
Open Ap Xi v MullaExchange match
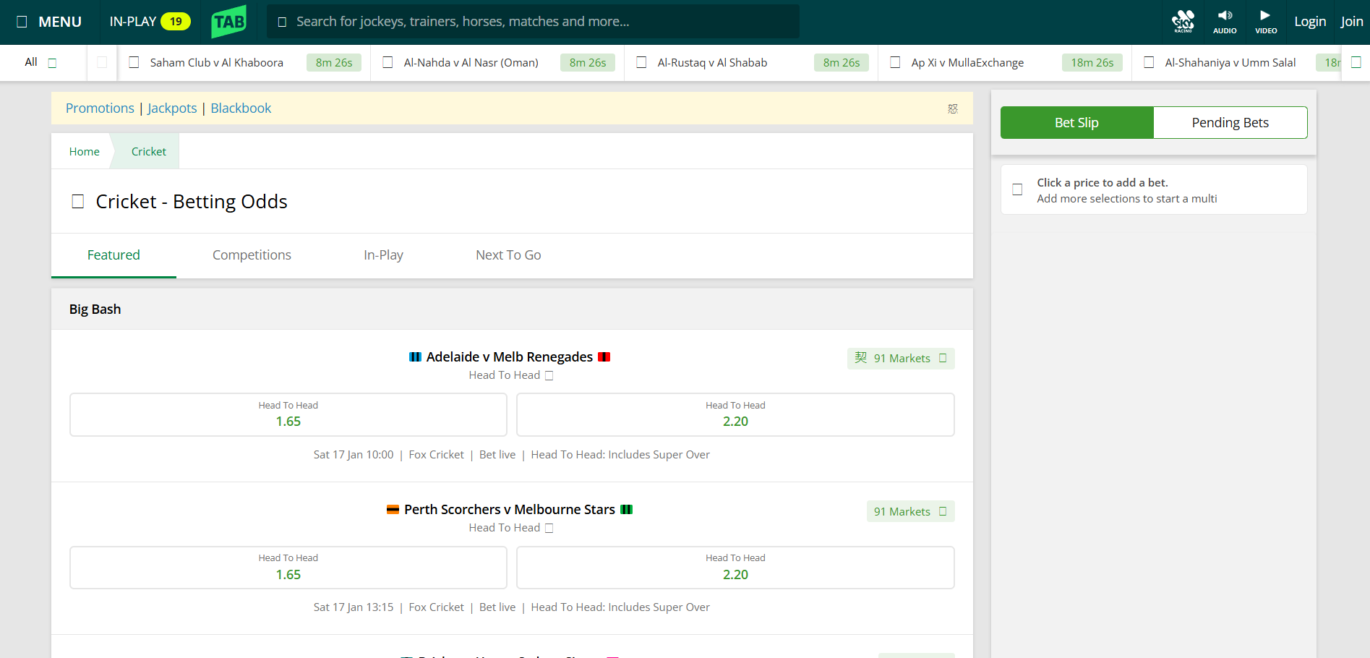(1005, 63)
